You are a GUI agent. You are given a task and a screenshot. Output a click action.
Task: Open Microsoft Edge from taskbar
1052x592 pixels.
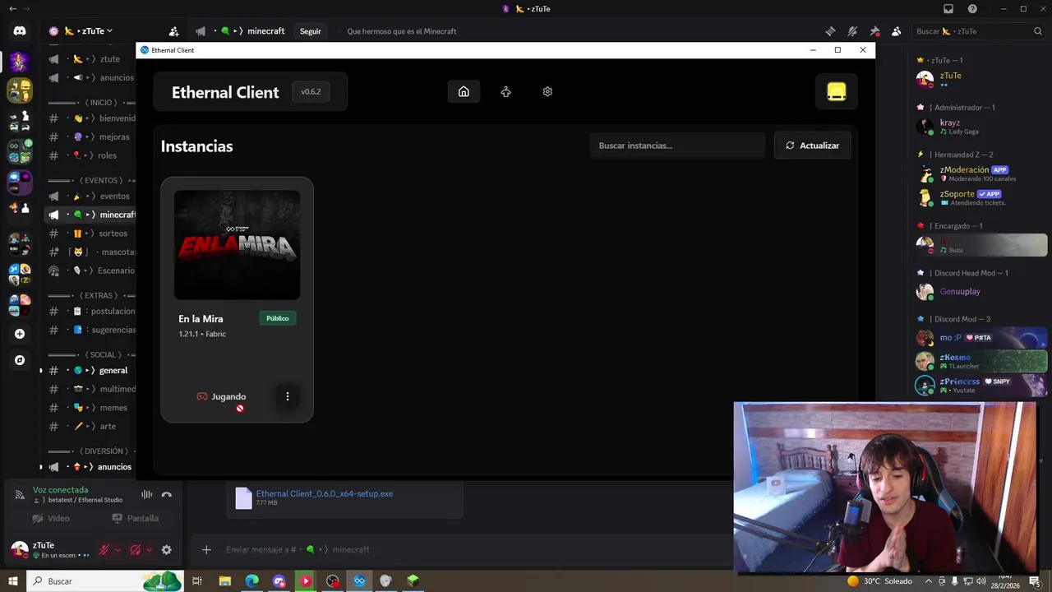tap(251, 581)
